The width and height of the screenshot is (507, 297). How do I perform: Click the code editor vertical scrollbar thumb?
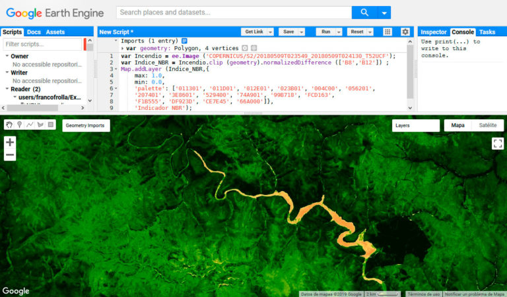click(410, 72)
